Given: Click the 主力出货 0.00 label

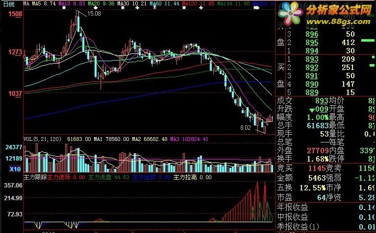Looking at the screenshot, I should 151,177.
